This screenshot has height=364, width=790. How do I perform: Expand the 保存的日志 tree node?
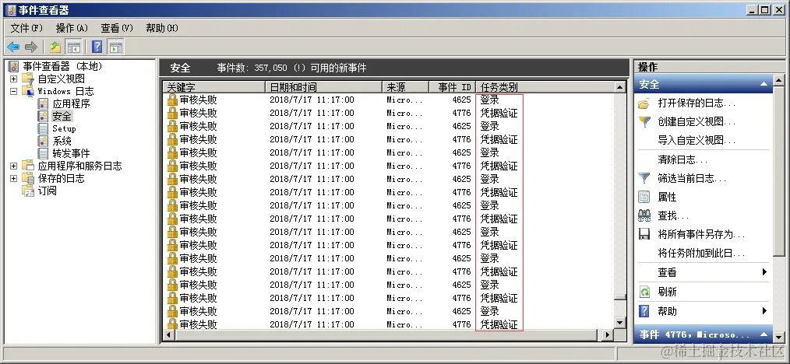point(13,178)
